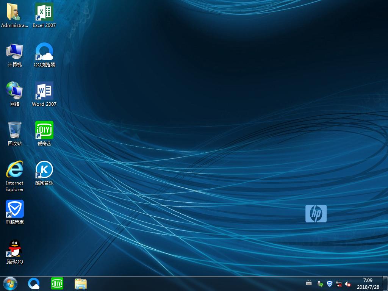The height and width of the screenshot is (291, 388).
Task: Open the taskbar clock and date
Action: pyautogui.click(x=368, y=283)
